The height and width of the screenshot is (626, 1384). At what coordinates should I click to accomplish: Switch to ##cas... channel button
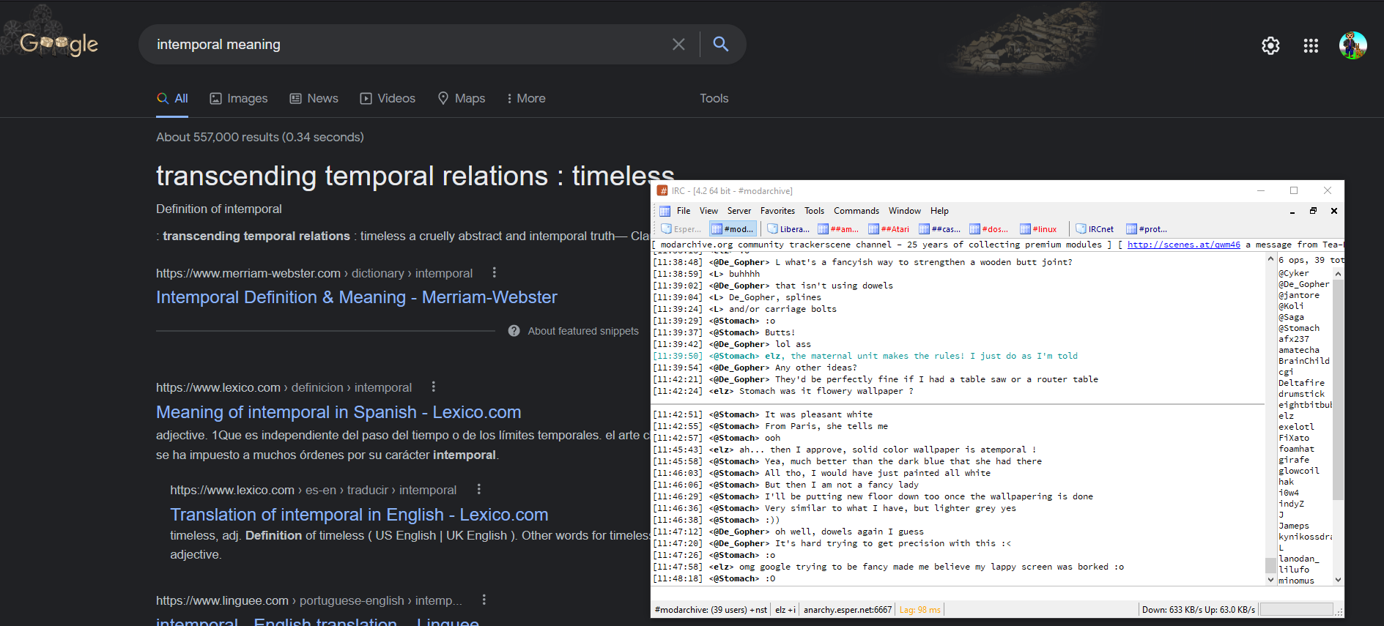[940, 229]
